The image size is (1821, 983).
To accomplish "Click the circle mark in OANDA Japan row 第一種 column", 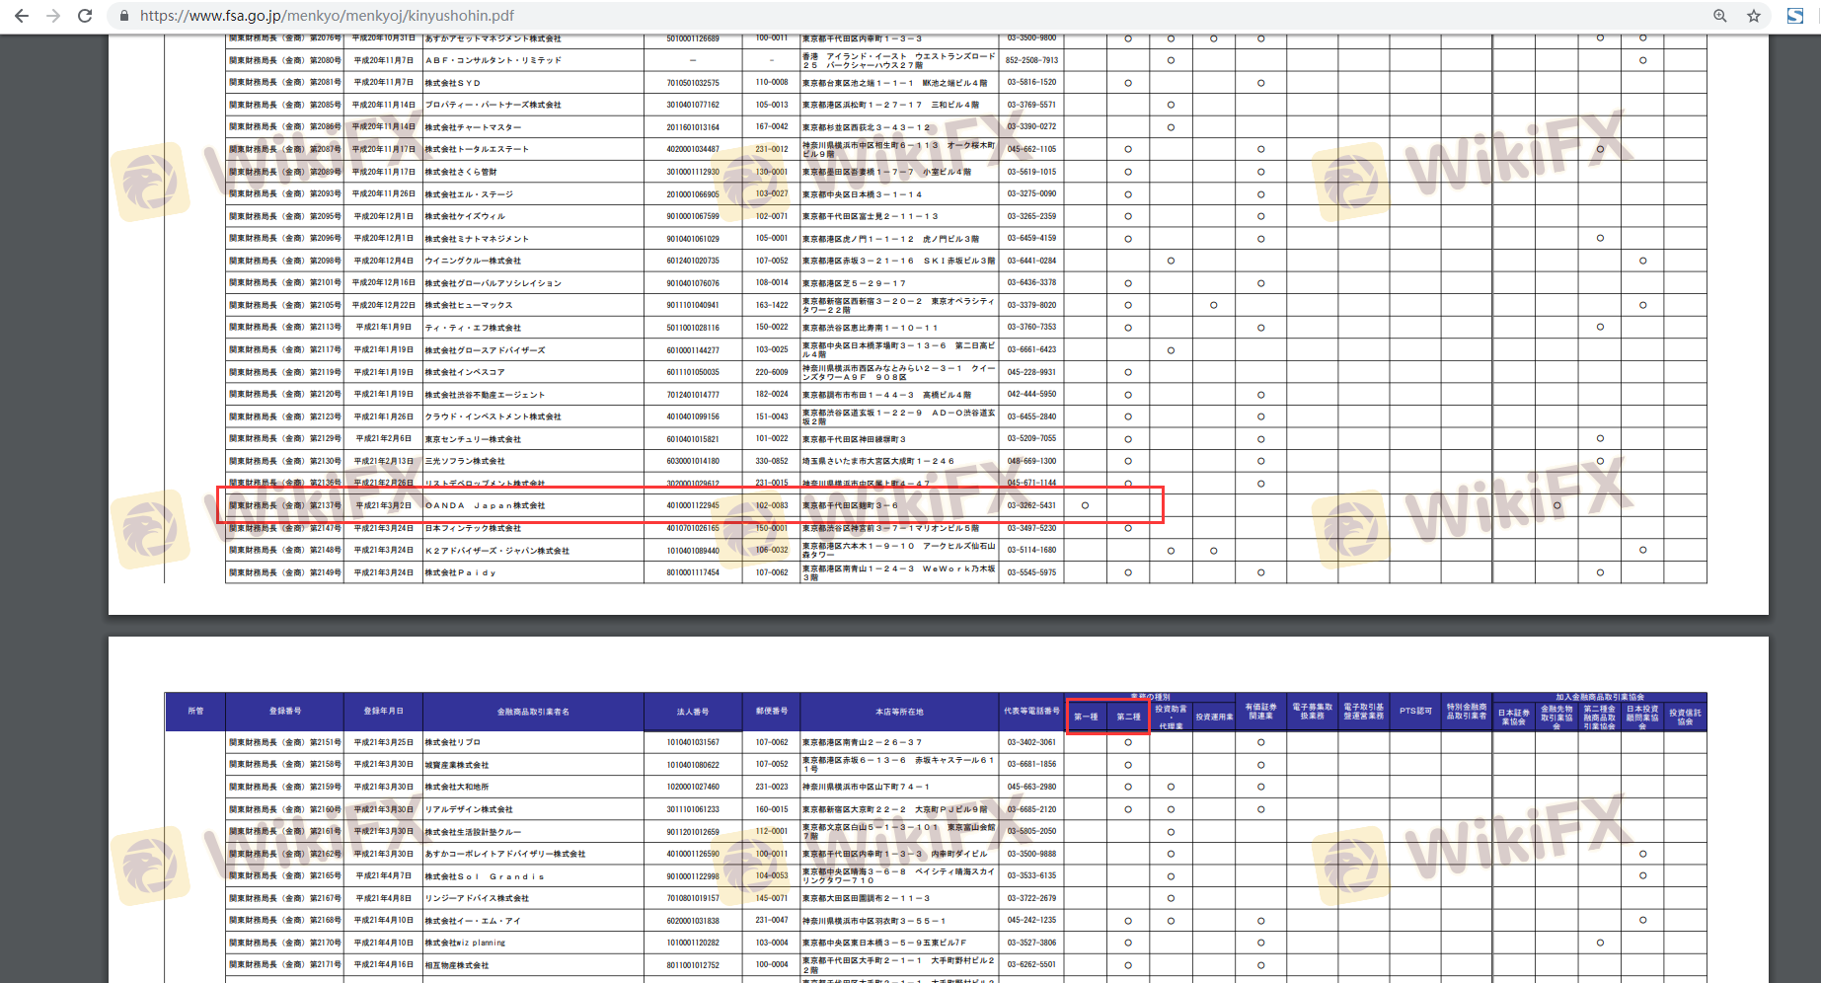I will [x=1086, y=505].
